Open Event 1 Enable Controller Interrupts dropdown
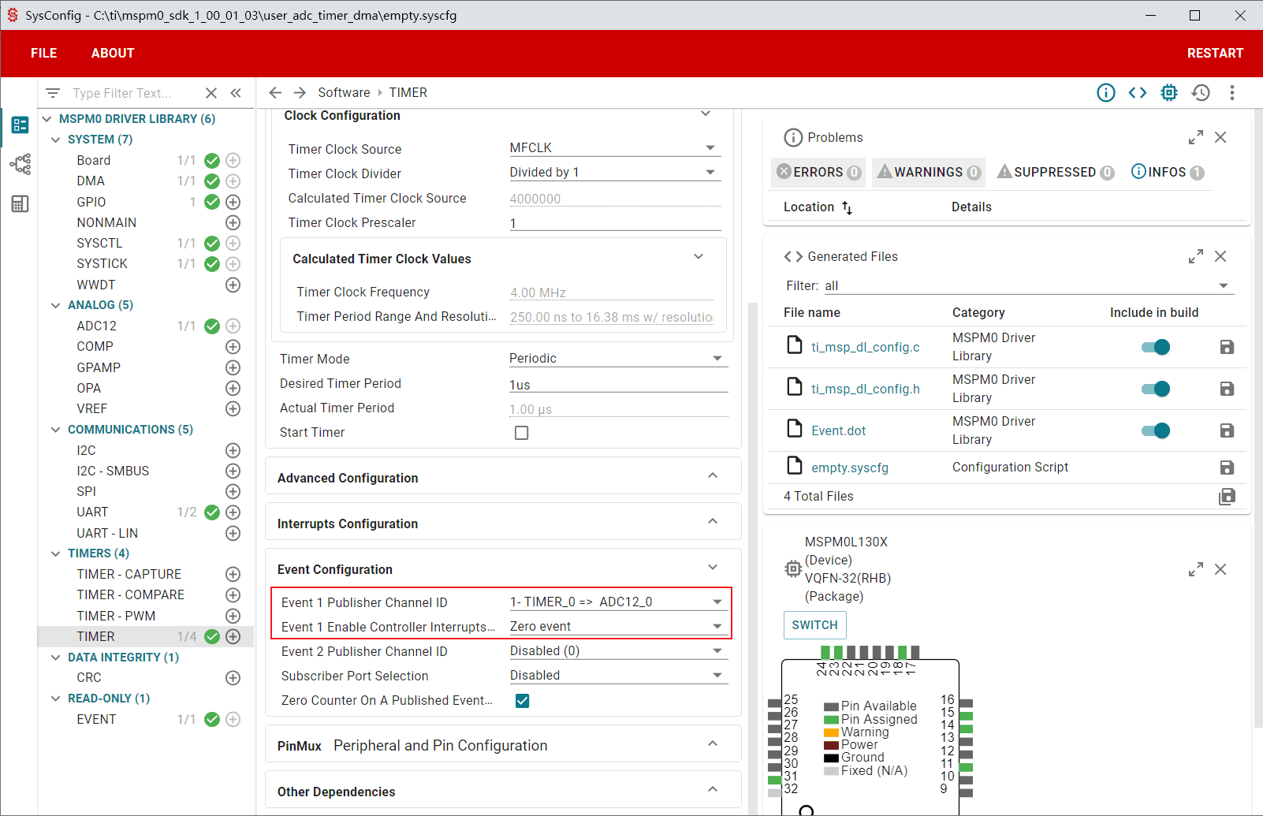The width and height of the screenshot is (1263, 816). click(618, 627)
